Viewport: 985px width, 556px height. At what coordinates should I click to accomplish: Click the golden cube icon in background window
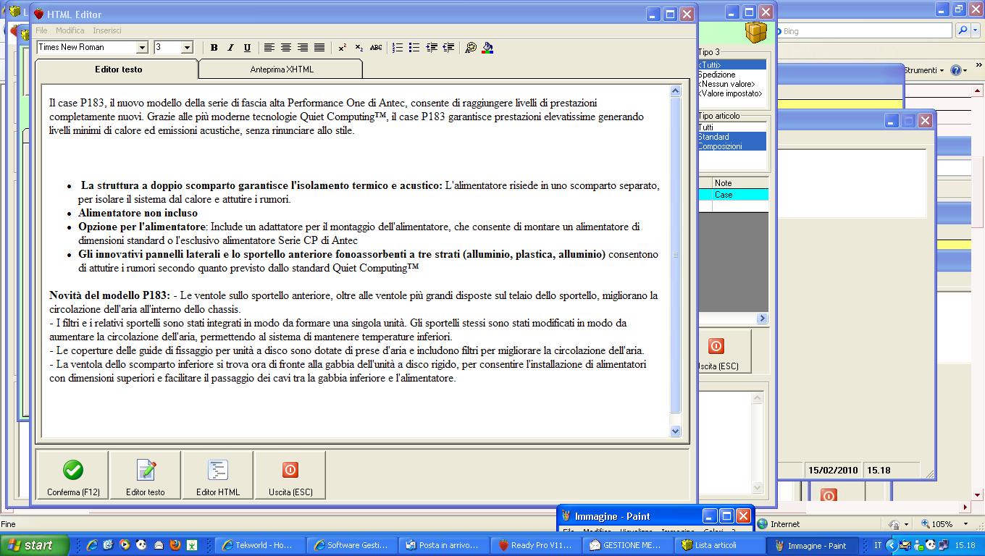click(756, 33)
